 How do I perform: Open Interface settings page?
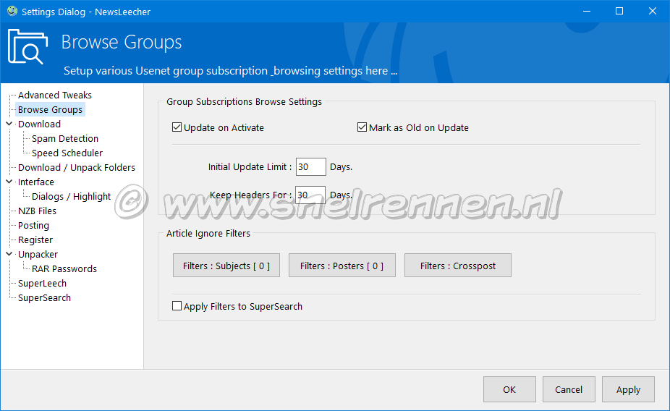(x=36, y=182)
